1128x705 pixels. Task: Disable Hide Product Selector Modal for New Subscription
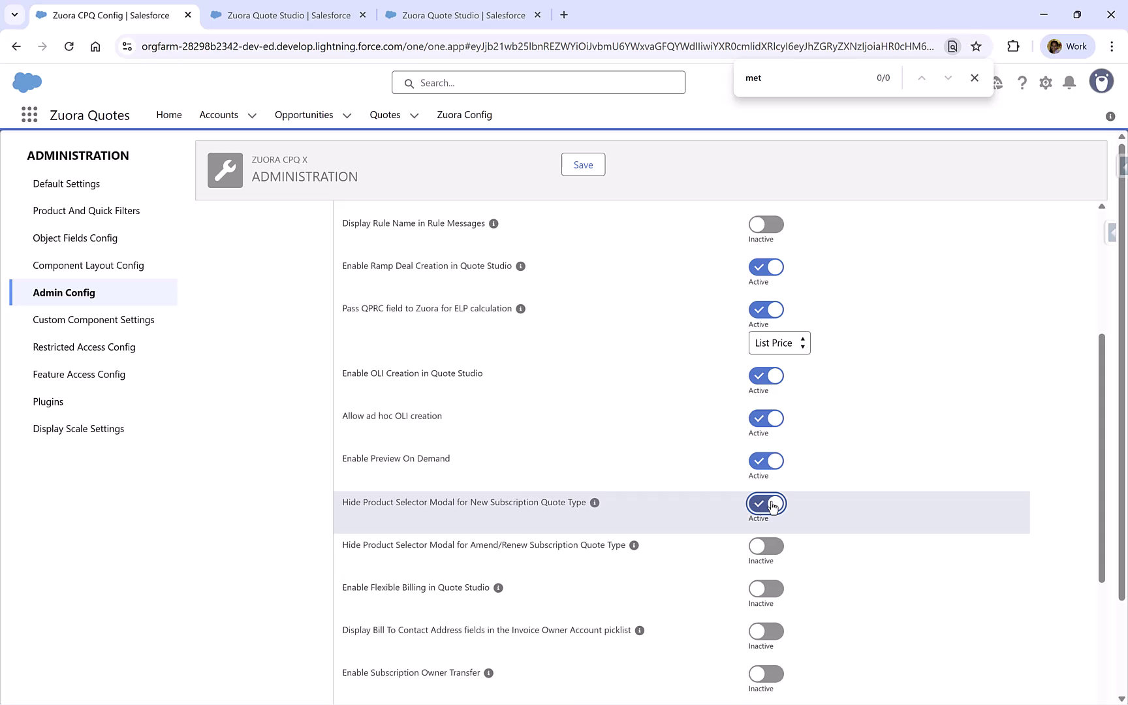click(x=766, y=503)
